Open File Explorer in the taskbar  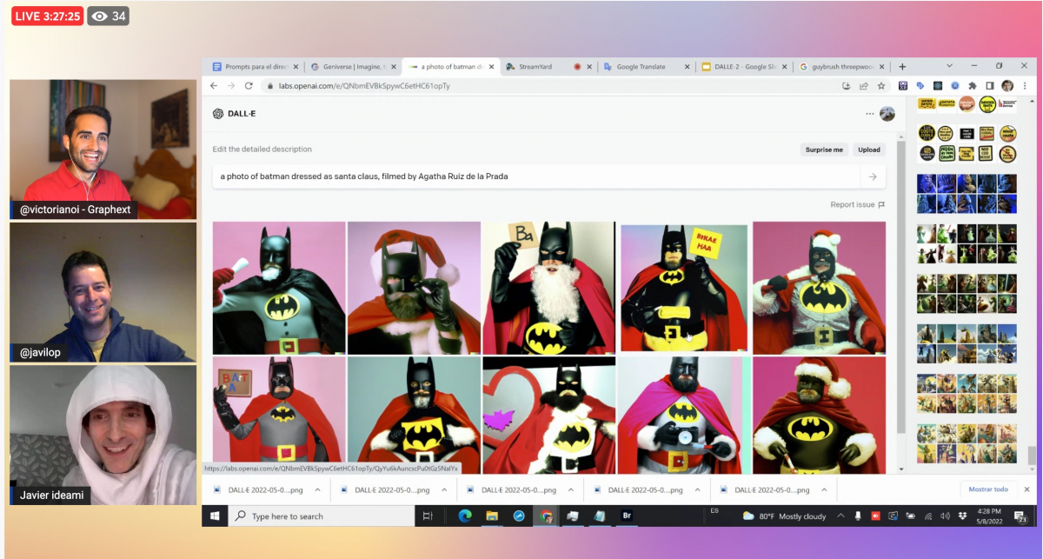pos(492,516)
